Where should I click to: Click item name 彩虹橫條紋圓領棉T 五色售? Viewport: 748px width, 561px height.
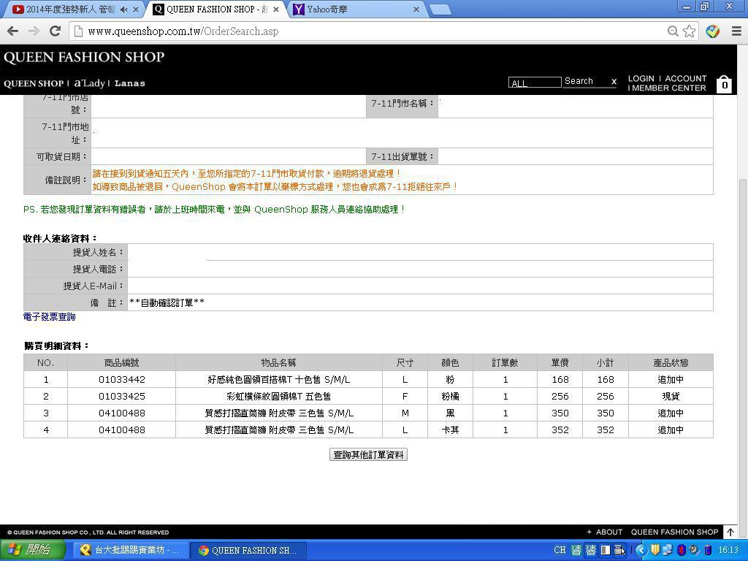pos(278,397)
